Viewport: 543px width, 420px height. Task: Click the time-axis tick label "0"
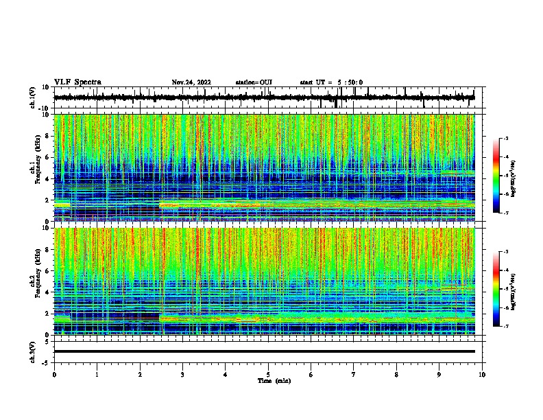54,375
